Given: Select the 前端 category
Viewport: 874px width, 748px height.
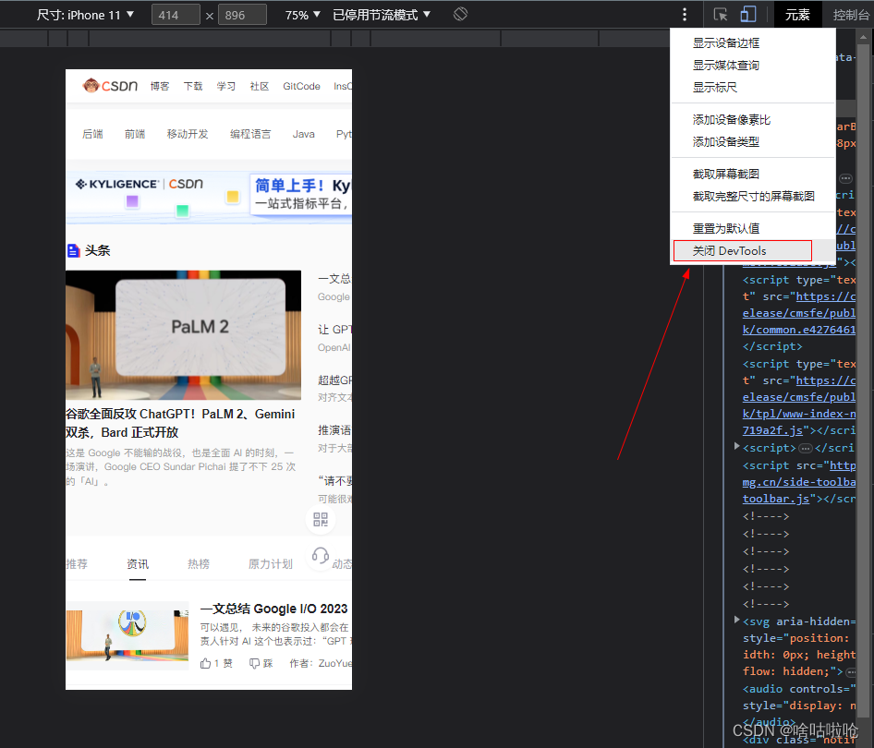Looking at the screenshot, I should click(135, 134).
